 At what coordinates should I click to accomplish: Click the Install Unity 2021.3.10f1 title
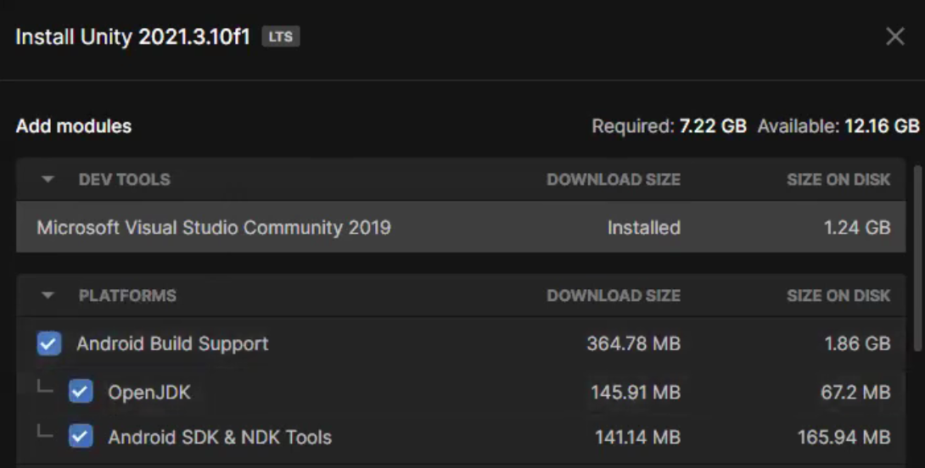tap(132, 36)
